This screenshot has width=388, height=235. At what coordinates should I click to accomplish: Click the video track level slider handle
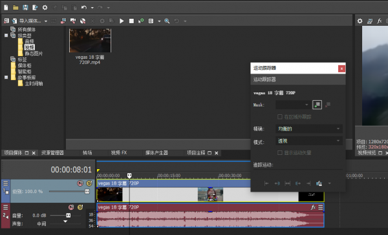(87, 191)
